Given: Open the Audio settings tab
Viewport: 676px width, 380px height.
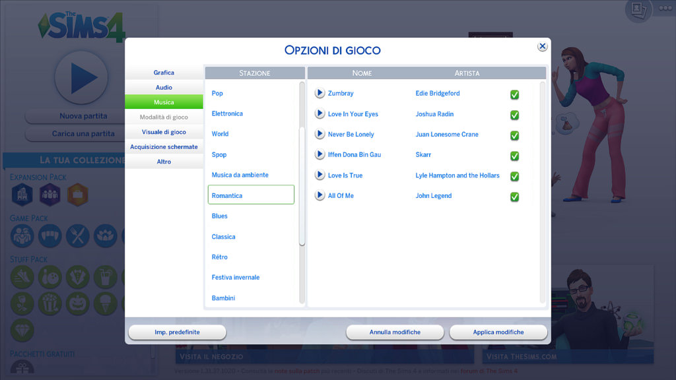Looking at the screenshot, I should (x=163, y=87).
